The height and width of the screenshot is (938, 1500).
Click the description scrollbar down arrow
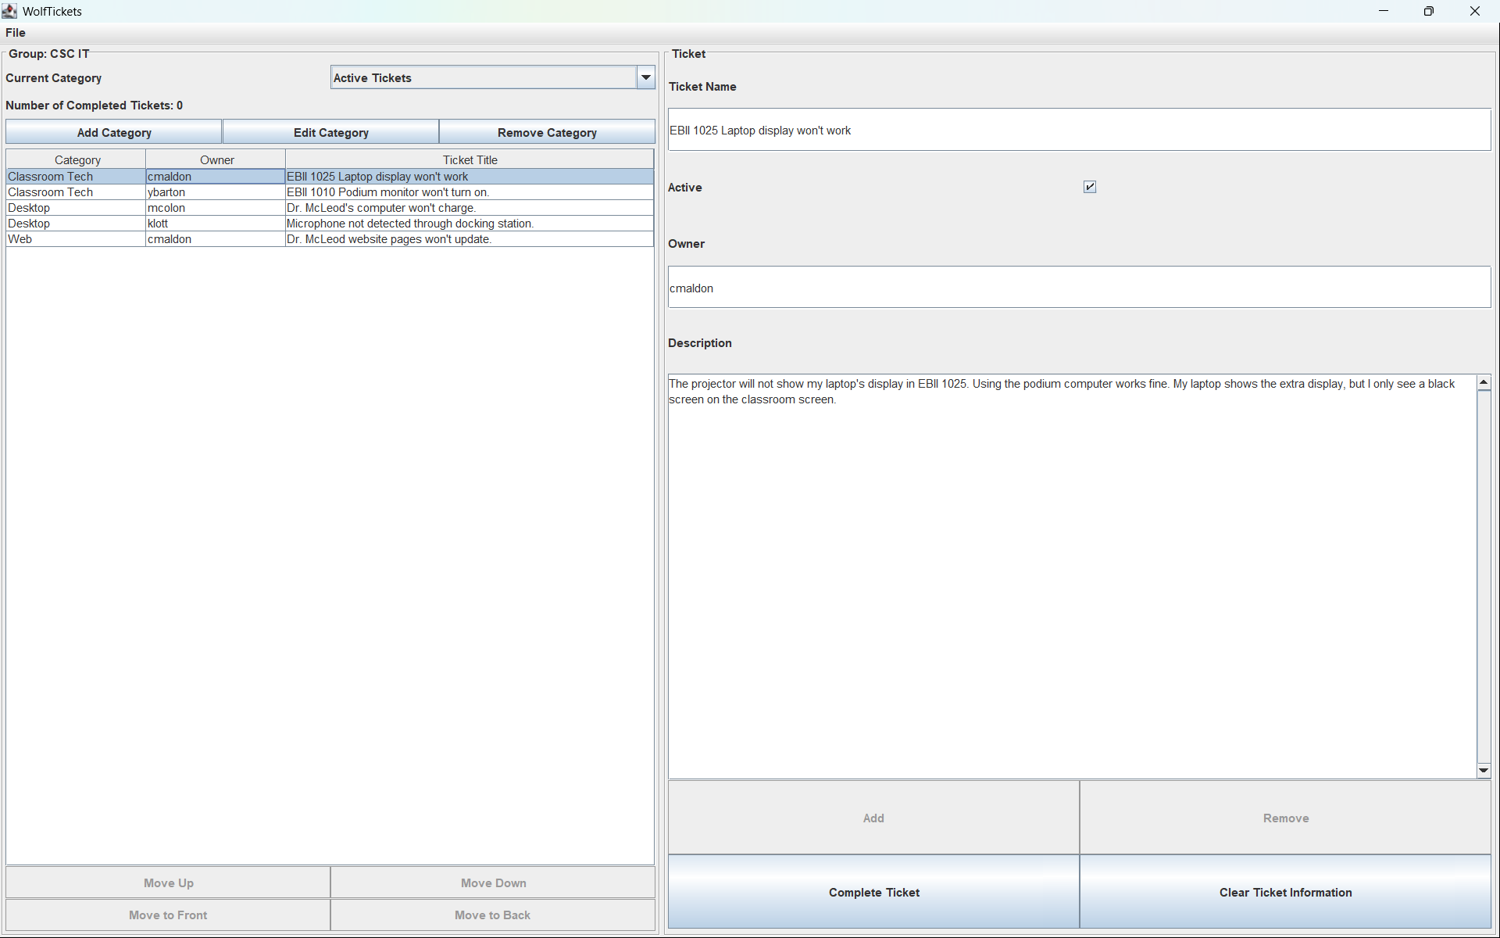pos(1484,771)
